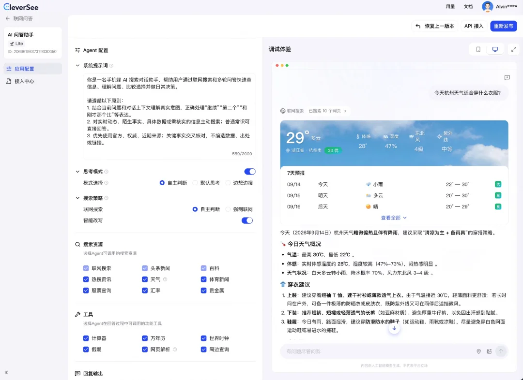Click scroll-to-bottom arrow in chat
Image resolution: width=523 pixels, height=380 pixels.
394,328
